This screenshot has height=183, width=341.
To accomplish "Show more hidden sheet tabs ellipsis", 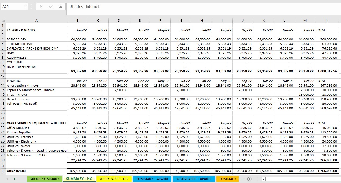I will (242, 179).
